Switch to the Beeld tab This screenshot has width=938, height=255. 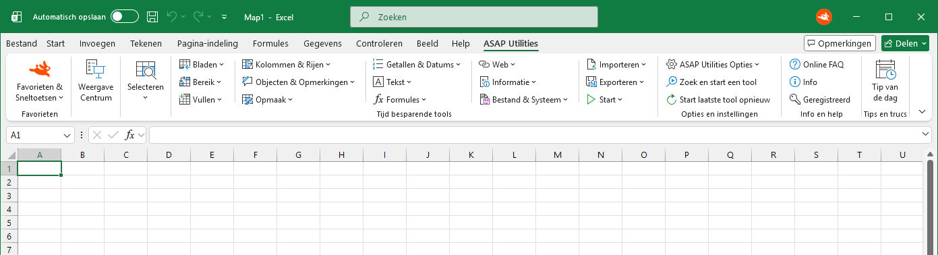coord(427,43)
